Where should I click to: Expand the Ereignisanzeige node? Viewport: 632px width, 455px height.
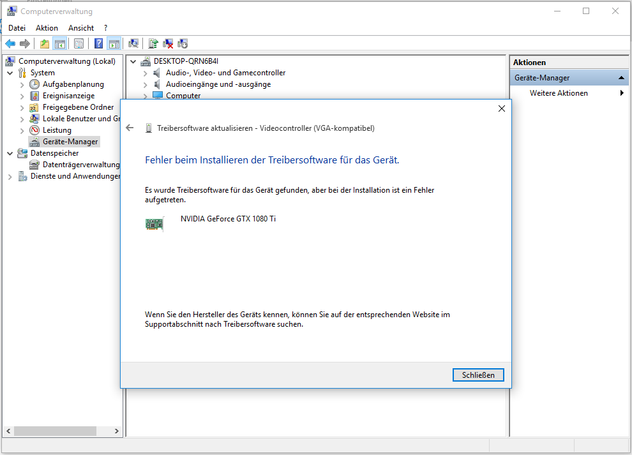point(22,96)
